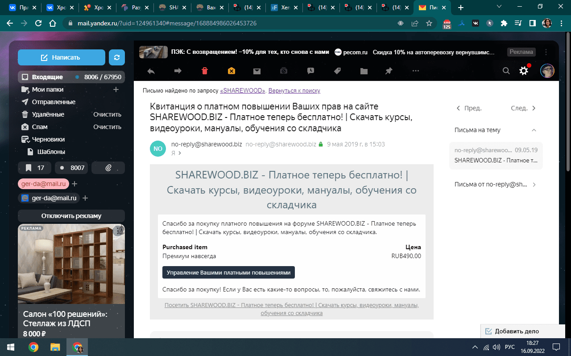
Task: Click the address bar URL field
Action: pyautogui.click(x=232, y=23)
